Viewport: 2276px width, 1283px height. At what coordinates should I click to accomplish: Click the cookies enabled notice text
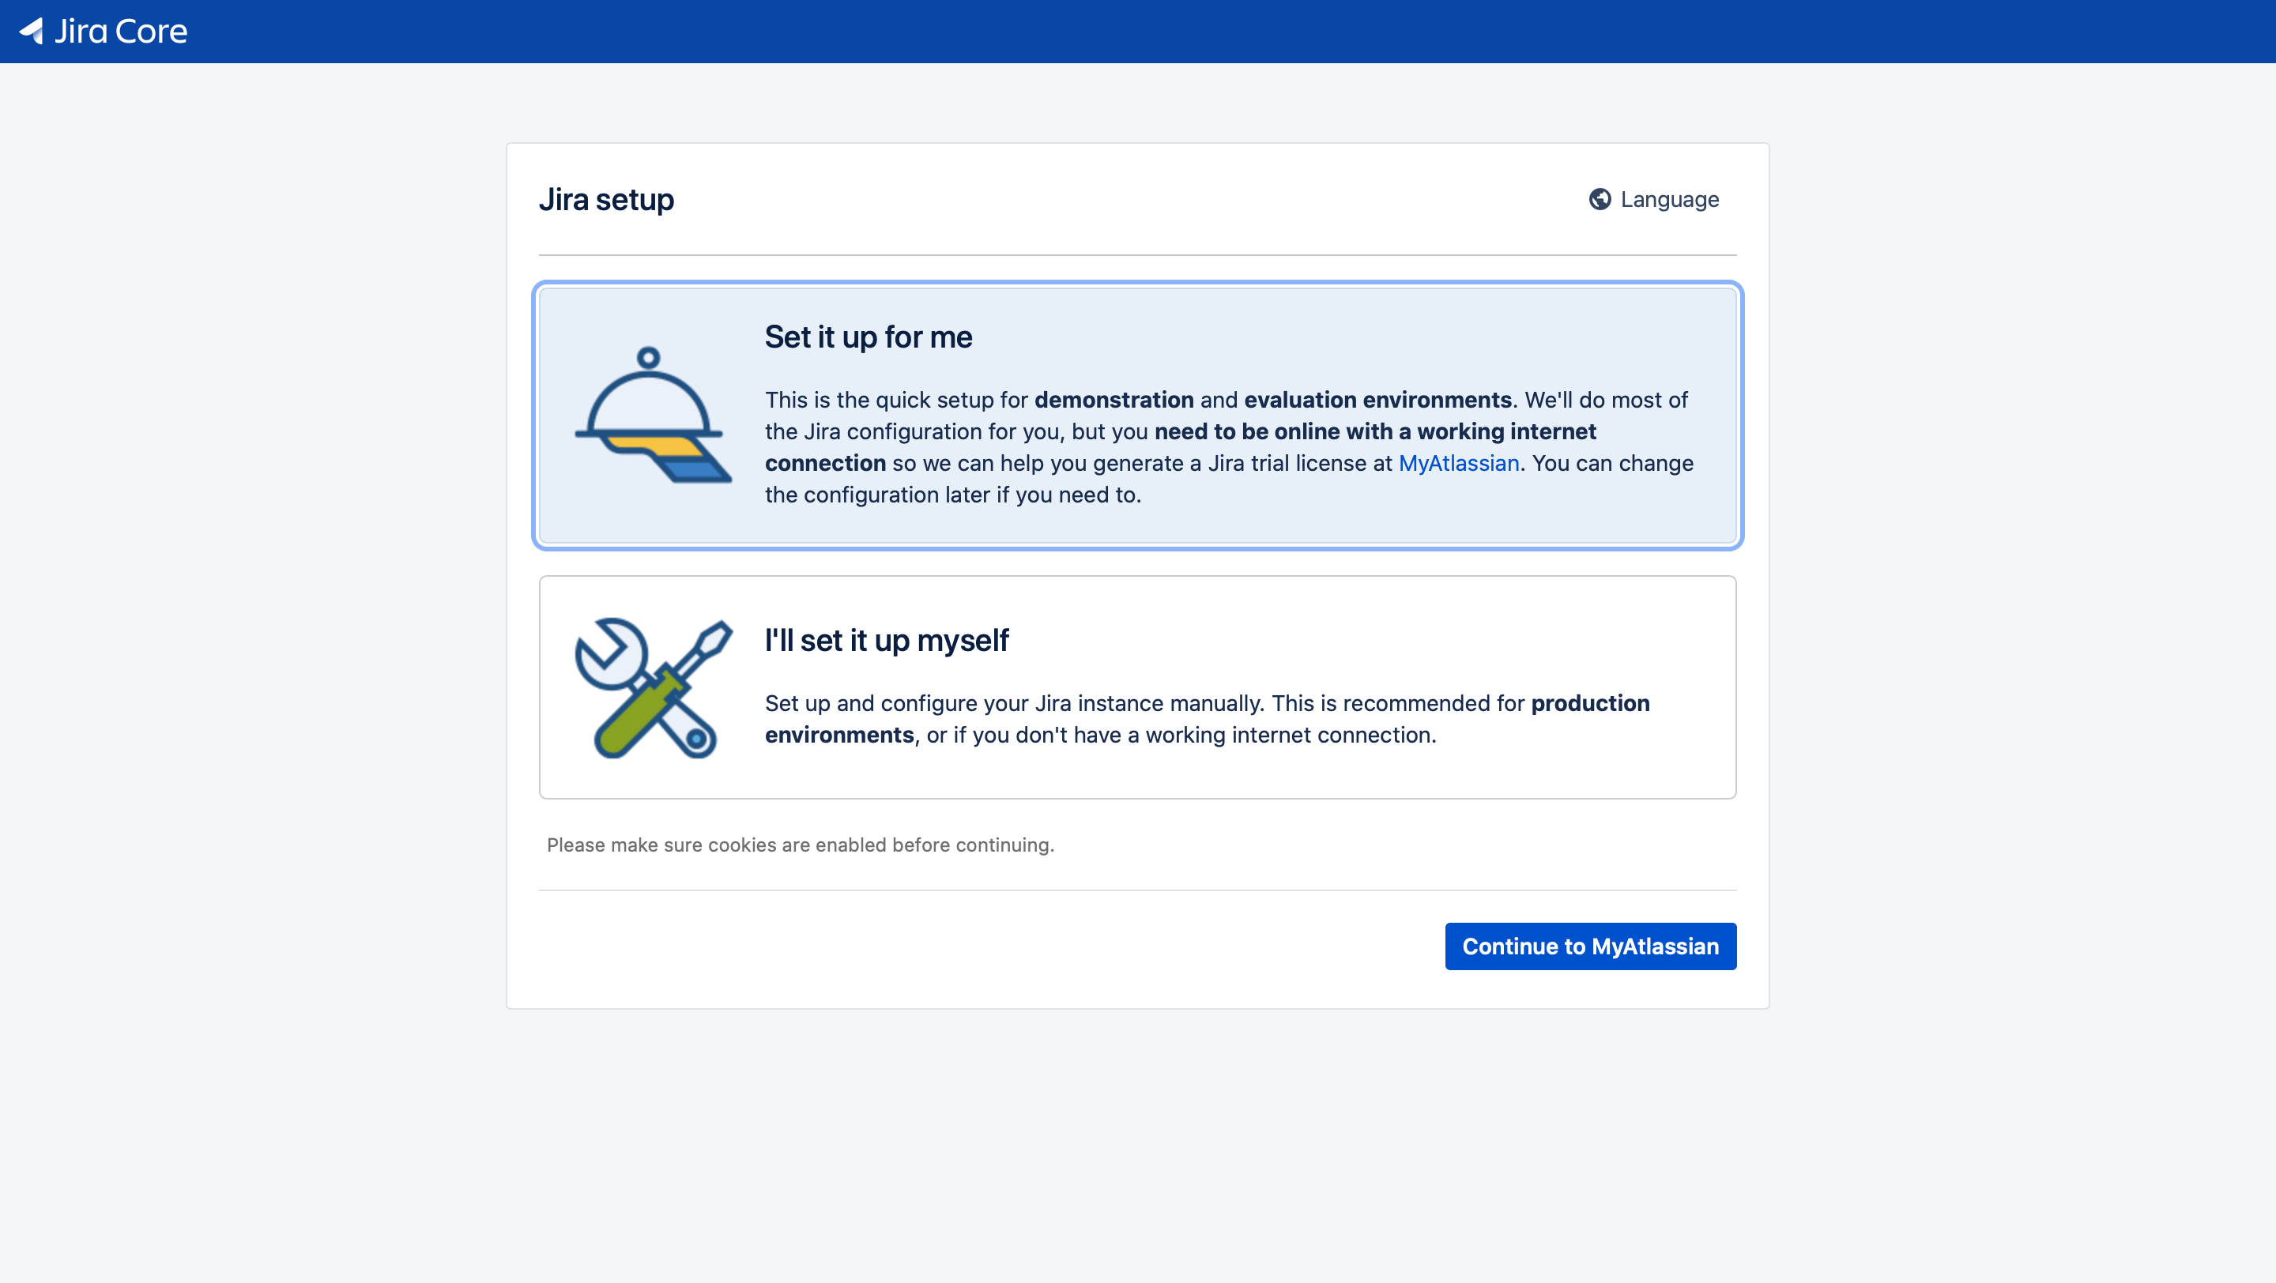click(x=800, y=845)
